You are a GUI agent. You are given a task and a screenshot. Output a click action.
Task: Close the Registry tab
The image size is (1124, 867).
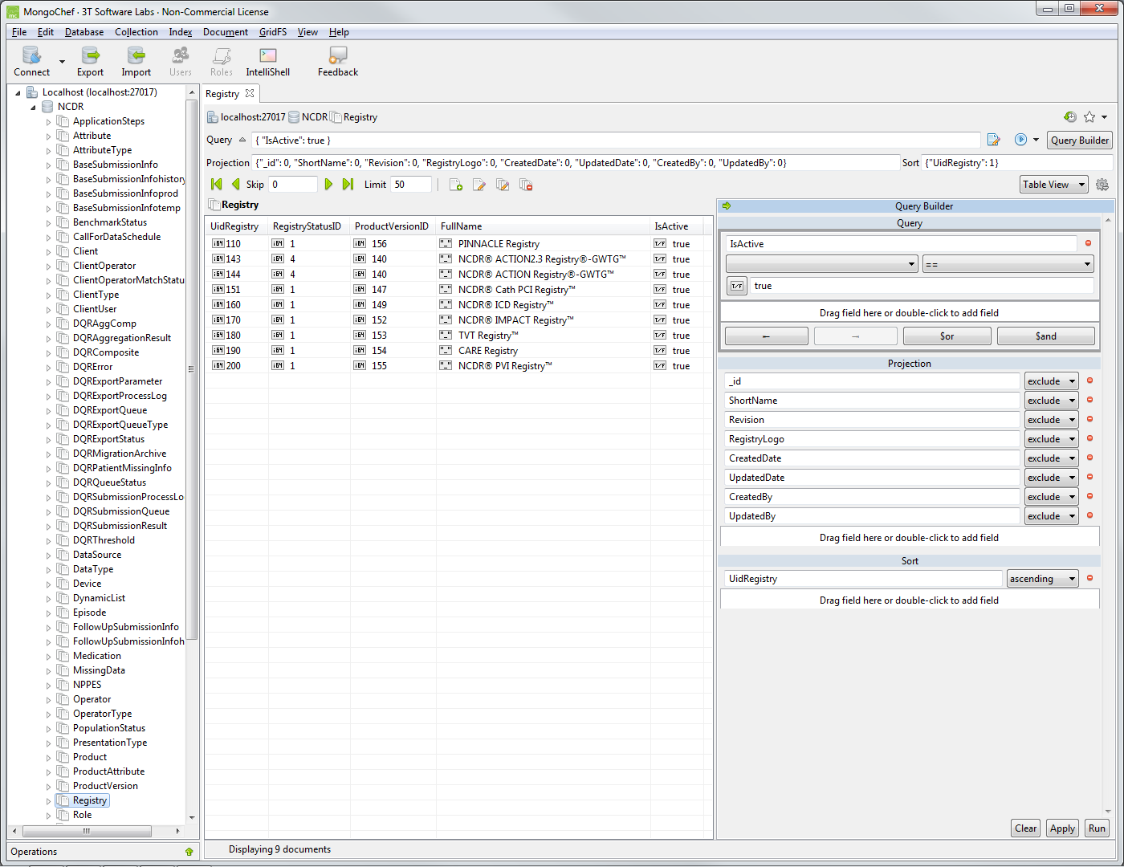250,93
